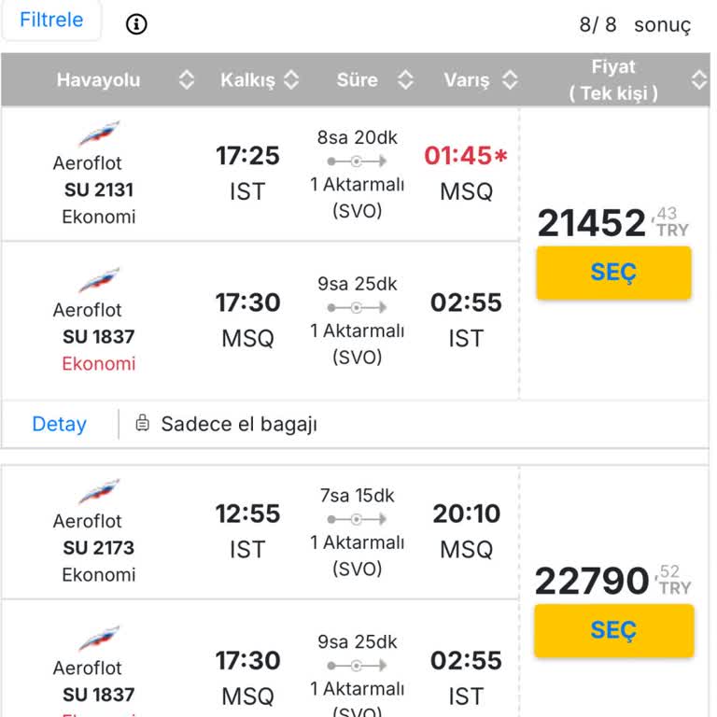Click the SVO transfer route icon under 8sa 20dk
This screenshot has width=717, height=717.
click(357, 162)
